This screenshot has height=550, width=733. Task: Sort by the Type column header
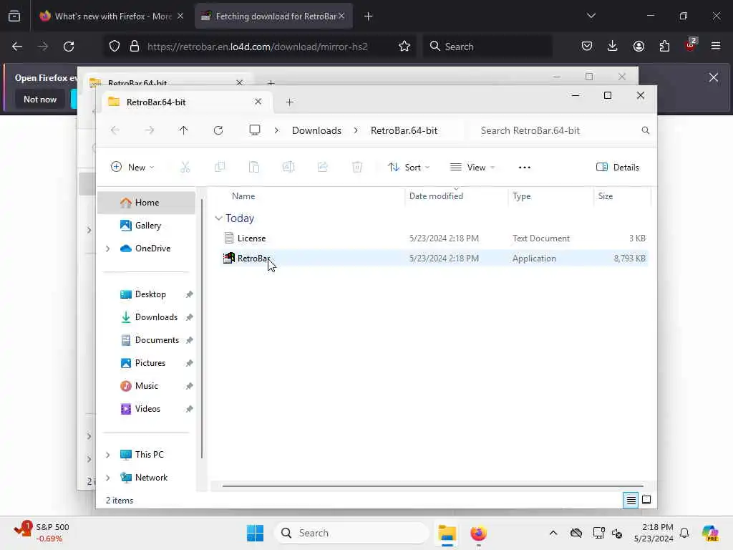click(521, 196)
